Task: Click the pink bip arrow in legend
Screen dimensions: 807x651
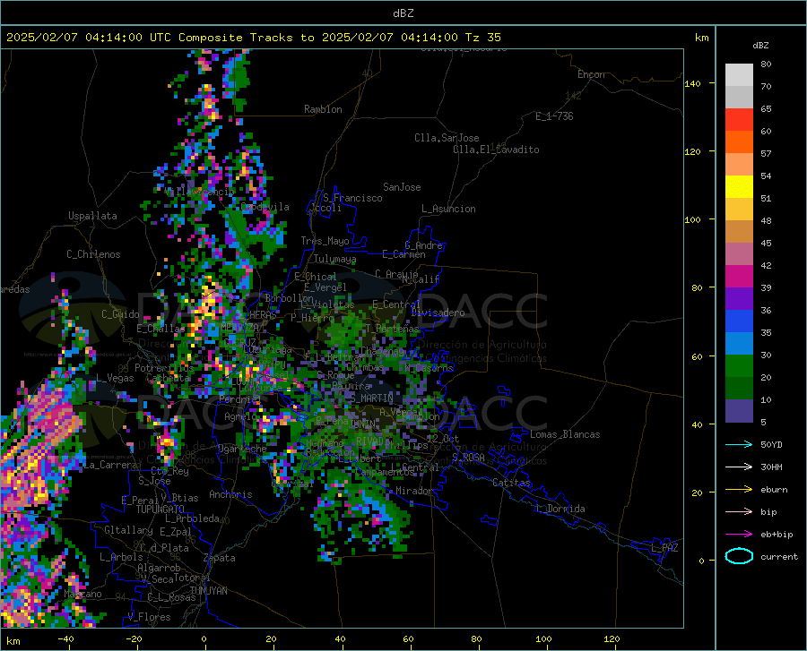Action: click(x=739, y=512)
